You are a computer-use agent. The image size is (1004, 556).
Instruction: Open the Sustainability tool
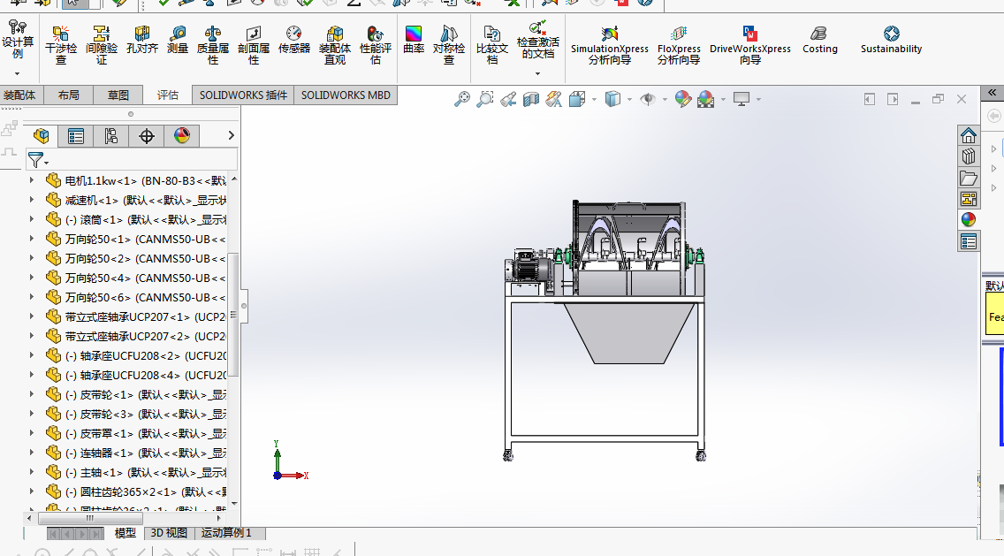tap(891, 40)
